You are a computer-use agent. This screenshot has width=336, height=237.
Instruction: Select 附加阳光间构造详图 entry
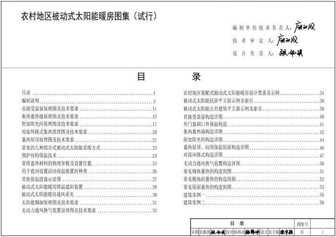click(254, 140)
